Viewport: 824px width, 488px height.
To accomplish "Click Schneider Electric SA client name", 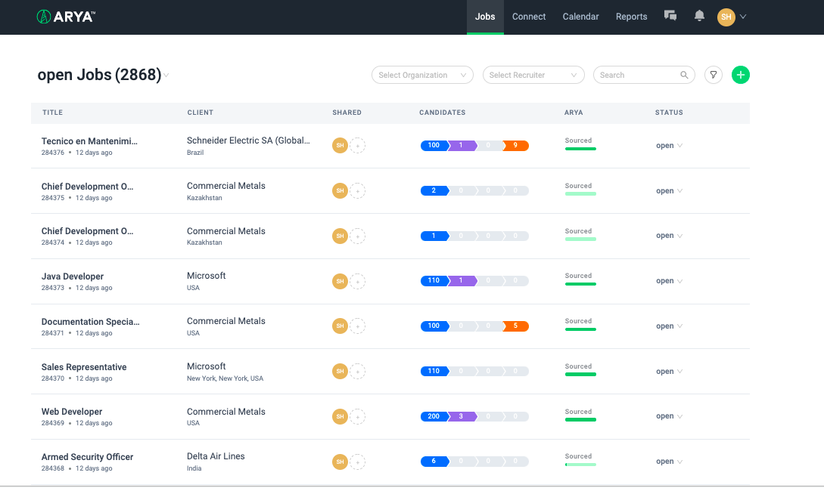I will pos(248,141).
